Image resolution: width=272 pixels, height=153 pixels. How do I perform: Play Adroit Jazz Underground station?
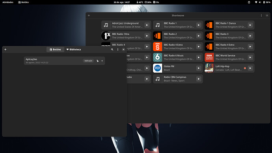tap(147, 25)
